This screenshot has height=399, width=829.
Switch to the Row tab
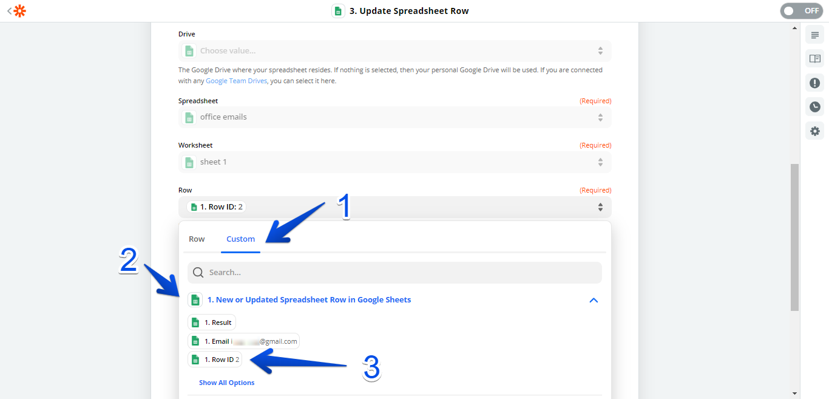pos(197,239)
